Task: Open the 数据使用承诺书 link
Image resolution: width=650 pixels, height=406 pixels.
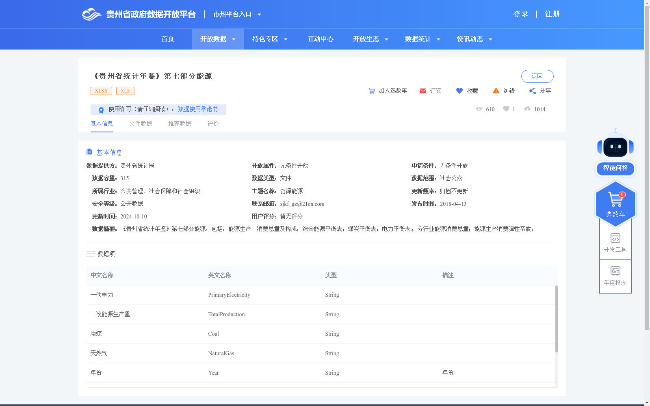Action: click(x=197, y=109)
